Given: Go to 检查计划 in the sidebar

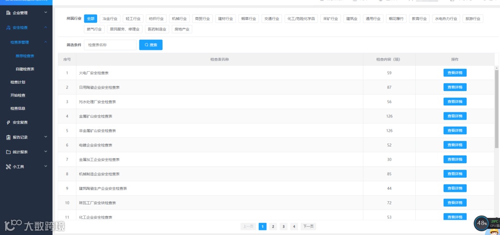Looking at the screenshot, I should (18, 82).
